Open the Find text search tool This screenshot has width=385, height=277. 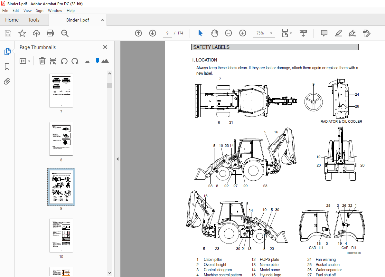[x=65, y=33]
